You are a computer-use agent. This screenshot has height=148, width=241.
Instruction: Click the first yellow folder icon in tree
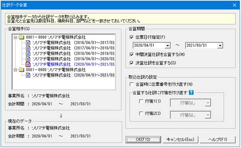point(22,37)
